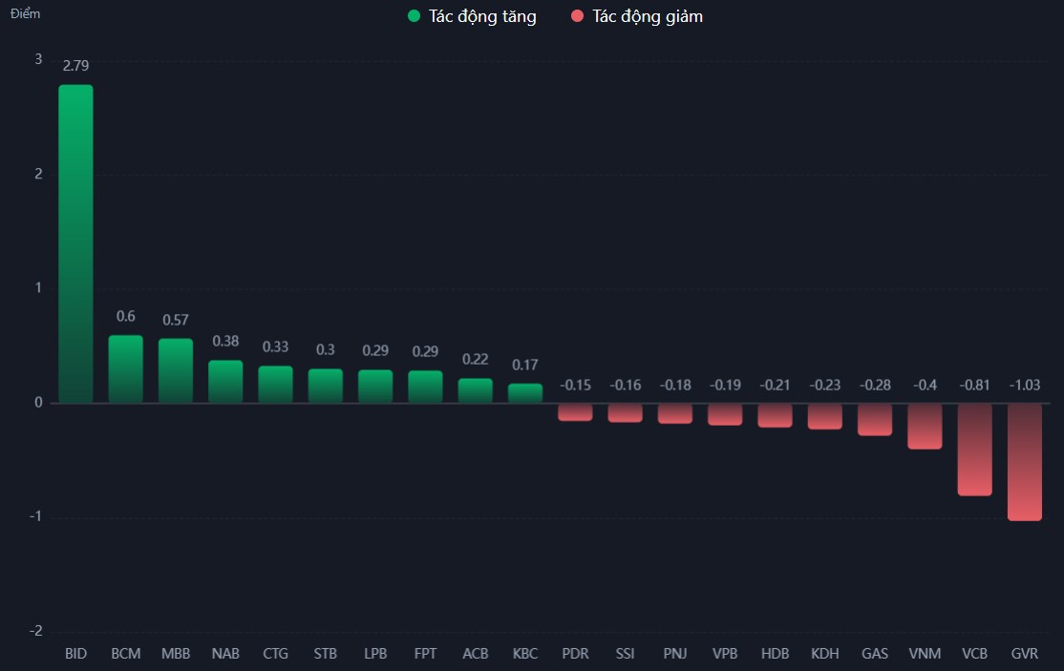Select the VCB red bar
1064x671 pixels.
click(x=974, y=449)
